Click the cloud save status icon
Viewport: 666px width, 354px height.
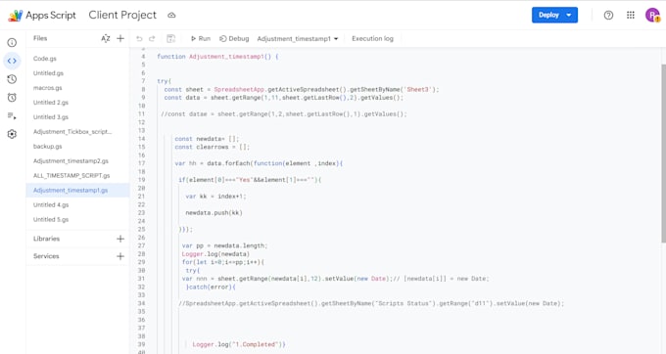(171, 16)
